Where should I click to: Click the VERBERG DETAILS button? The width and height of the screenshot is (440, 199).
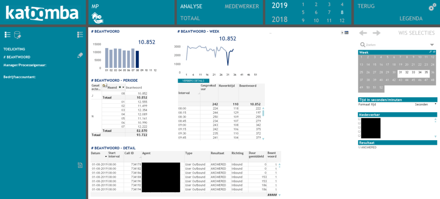(193, 81)
